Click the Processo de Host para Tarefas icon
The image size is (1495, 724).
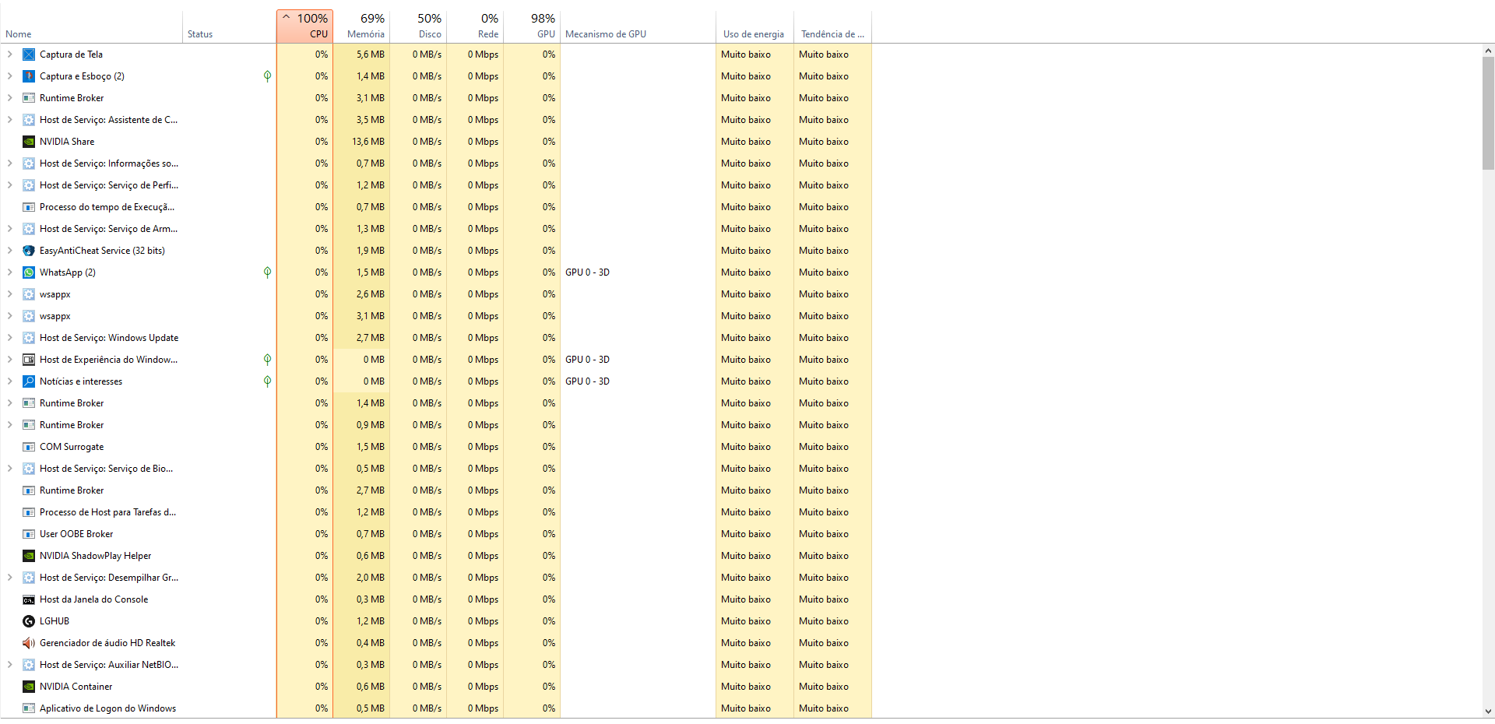pos(29,512)
